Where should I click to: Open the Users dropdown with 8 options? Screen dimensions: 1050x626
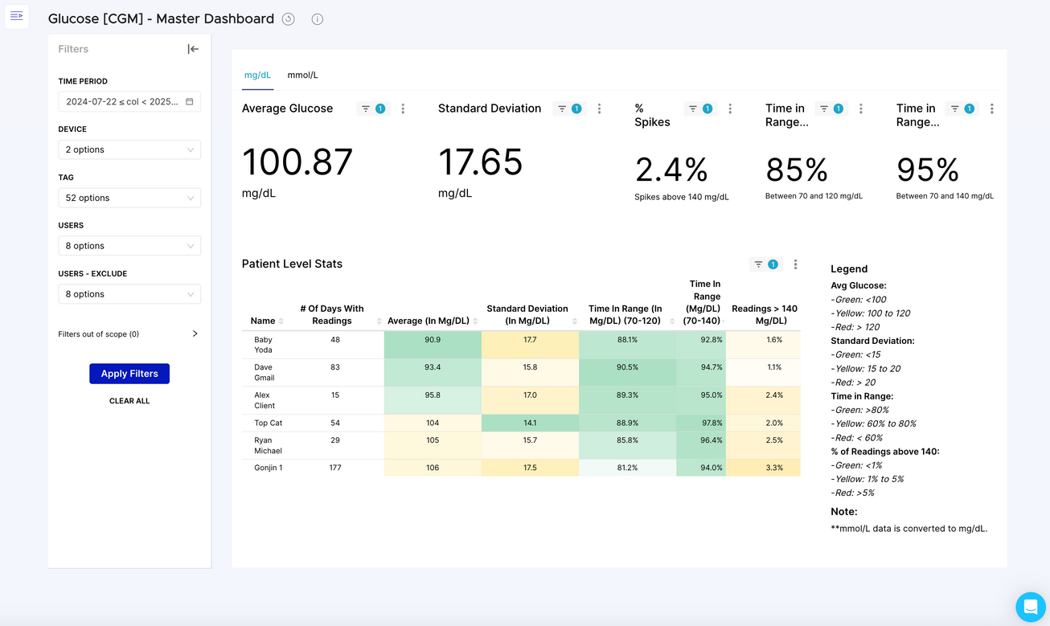click(x=129, y=246)
